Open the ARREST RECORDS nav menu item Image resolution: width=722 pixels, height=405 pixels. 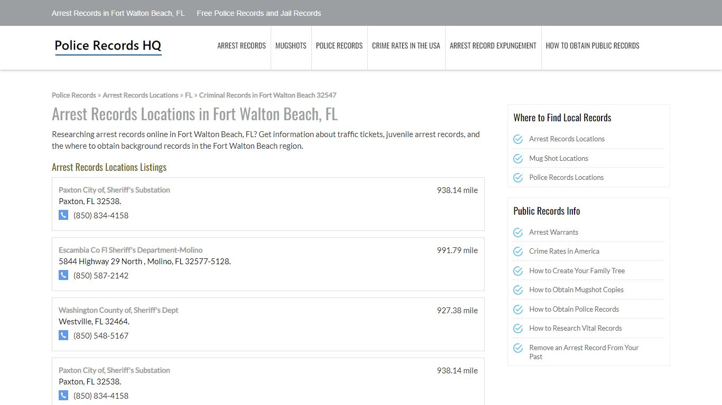[242, 46]
